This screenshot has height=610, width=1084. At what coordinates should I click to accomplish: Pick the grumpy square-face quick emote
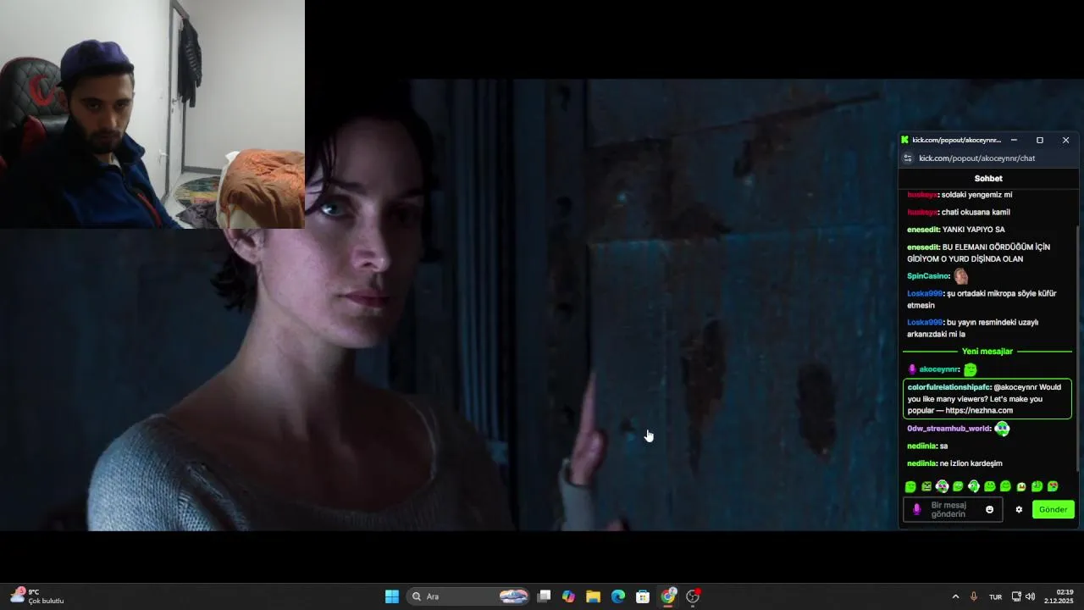point(926,486)
